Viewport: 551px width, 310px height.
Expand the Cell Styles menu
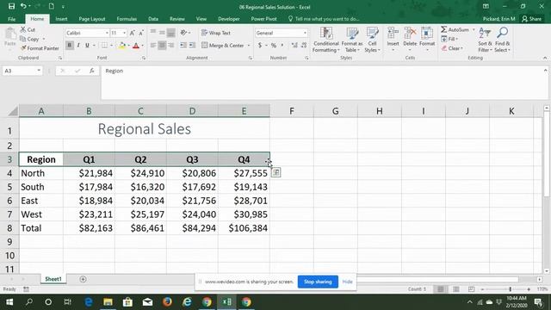(372, 40)
